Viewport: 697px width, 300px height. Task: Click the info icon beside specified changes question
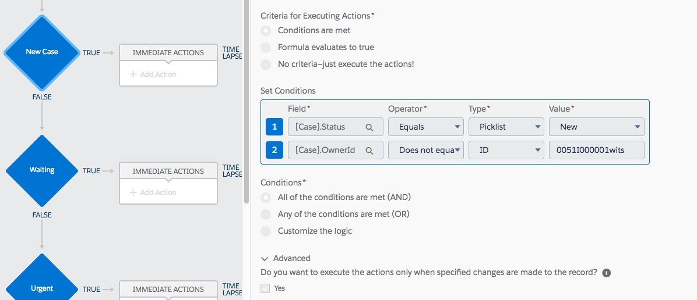pos(606,273)
